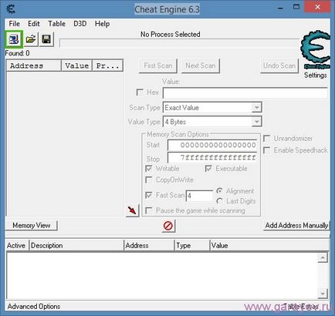Click the red arrow add-address icon
The height and width of the screenshot is (316, 335).
point(132,210)
